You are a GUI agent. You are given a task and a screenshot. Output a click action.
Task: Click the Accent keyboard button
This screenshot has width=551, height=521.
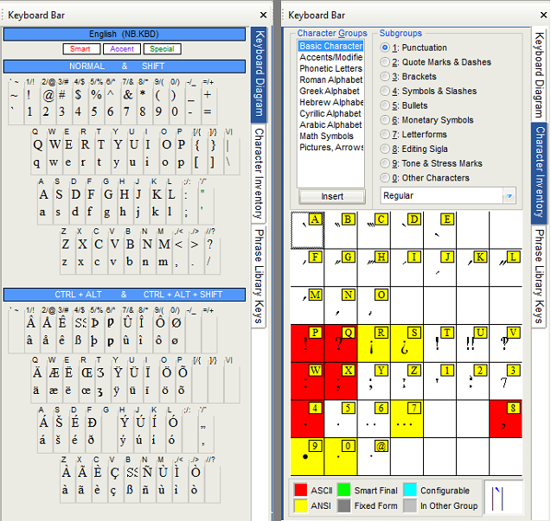click(123, 49)
